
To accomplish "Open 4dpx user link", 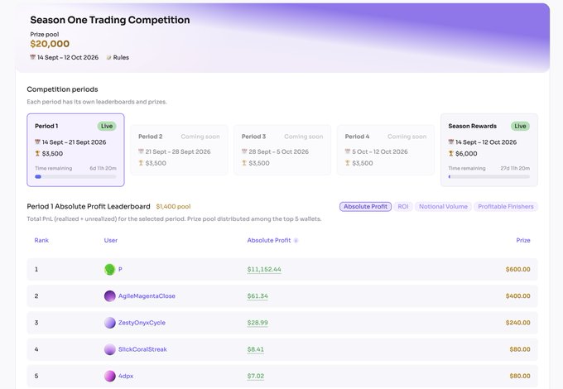I will (126, 376).
